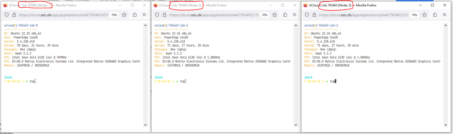
Task: Open Firefox application menu in Node 1 window
Action: (x=144, y=15)
